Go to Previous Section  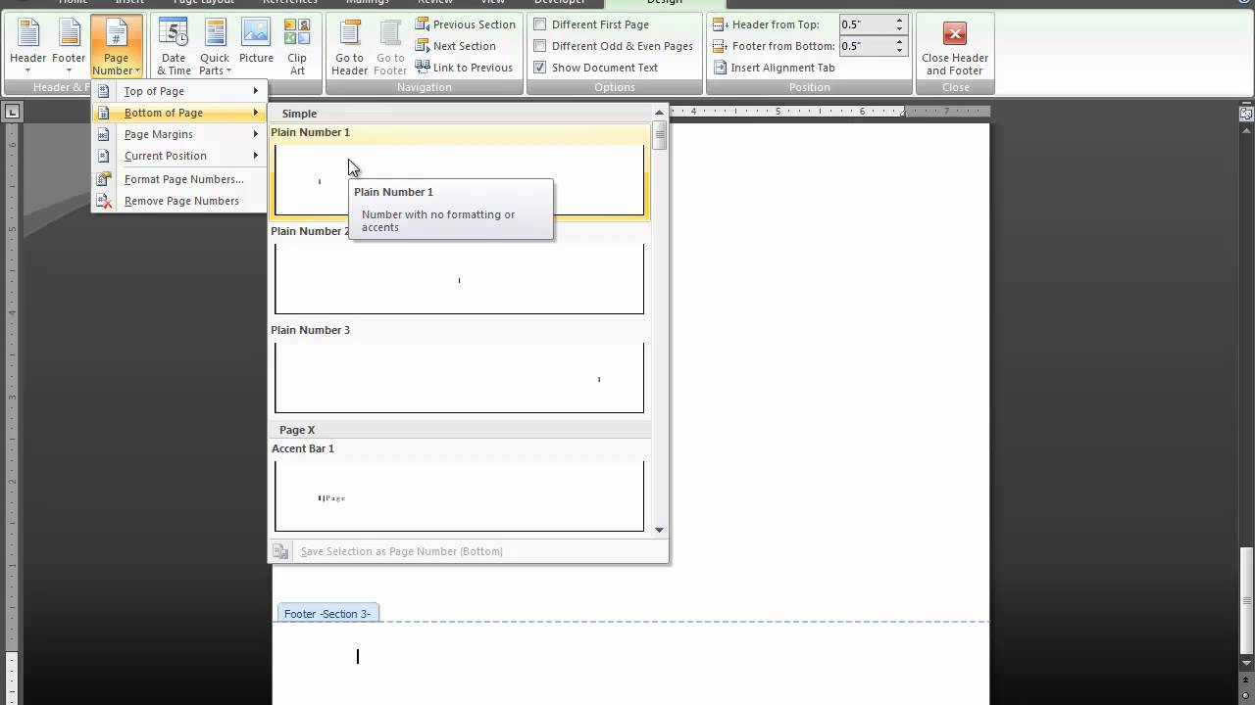coord(466,24)
